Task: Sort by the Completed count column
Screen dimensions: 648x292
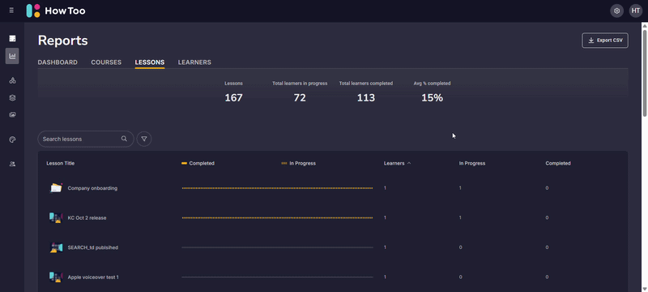Action: click(x=558, y=163)
